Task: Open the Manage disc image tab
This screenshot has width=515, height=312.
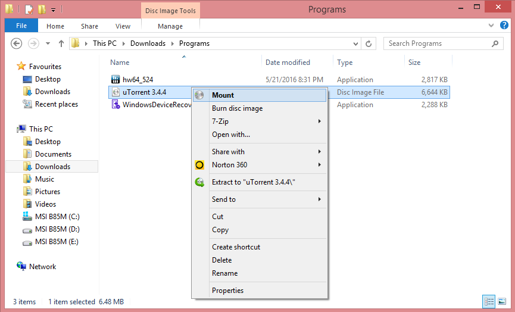Action: pyautogui.click(x=170, y=26)
